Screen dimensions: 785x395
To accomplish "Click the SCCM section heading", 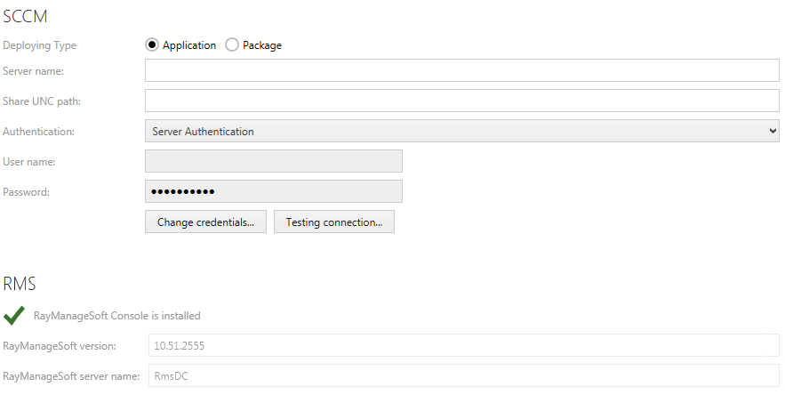I will point(26,15).
